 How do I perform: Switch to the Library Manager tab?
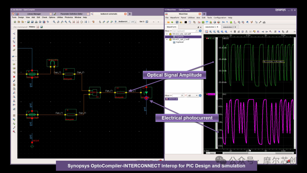34,14
